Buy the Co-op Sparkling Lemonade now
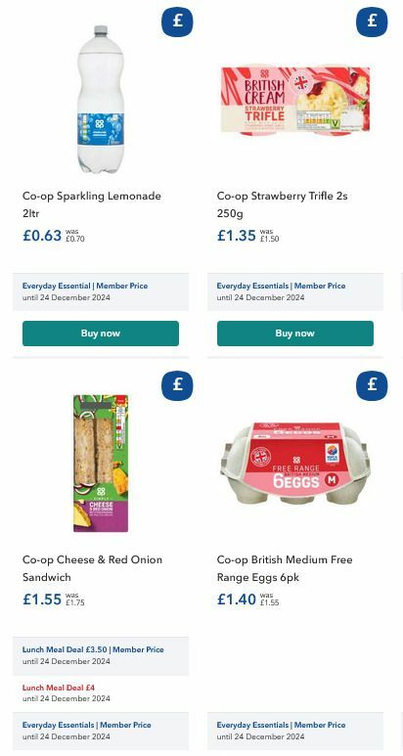 point(101,334)
